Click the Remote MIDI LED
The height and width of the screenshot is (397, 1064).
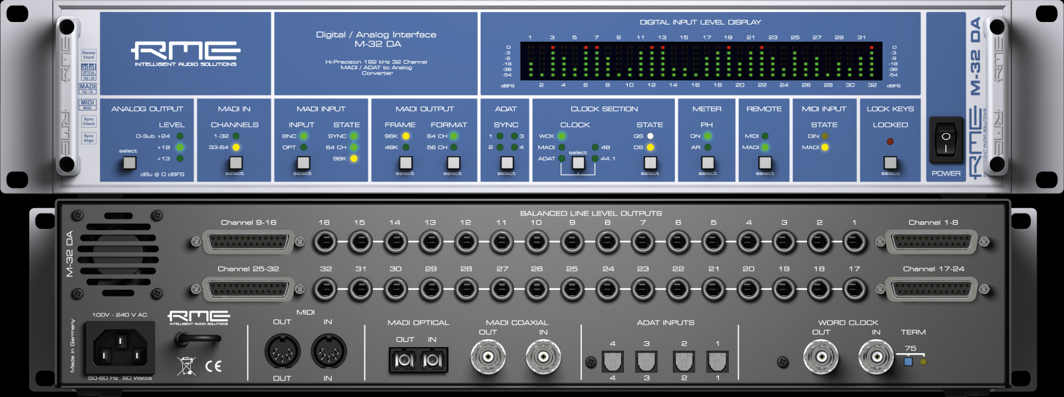[x=765, y=136]
